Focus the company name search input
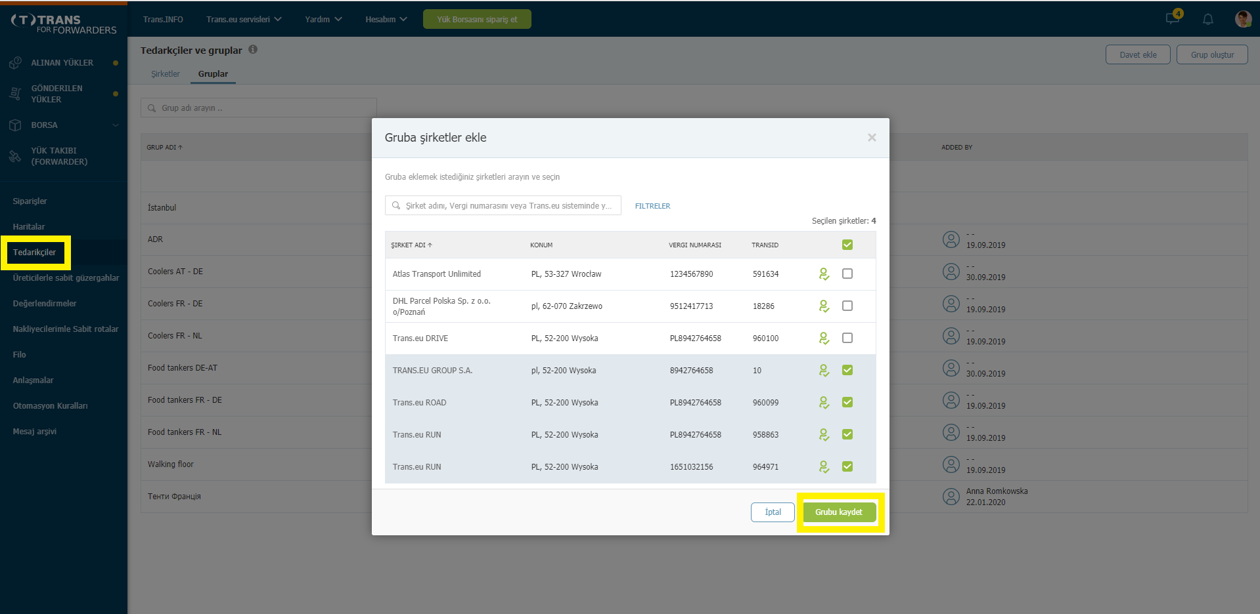This screenshot has height=614, width=1260. point(503,205)
